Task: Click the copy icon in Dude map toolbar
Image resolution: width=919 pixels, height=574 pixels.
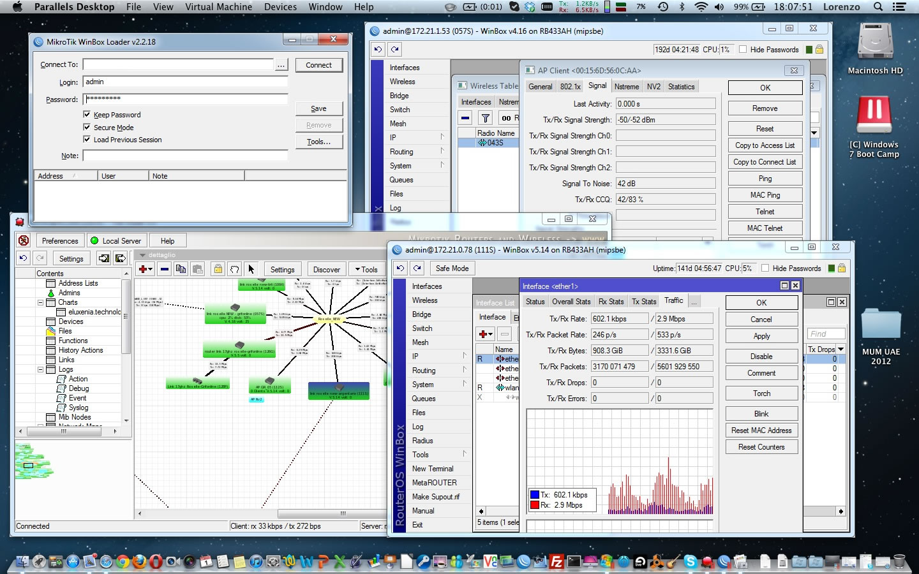Action: (x=181, y=269)
